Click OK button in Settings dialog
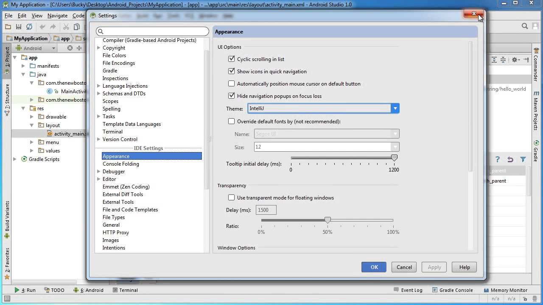 tap(374, 267)
